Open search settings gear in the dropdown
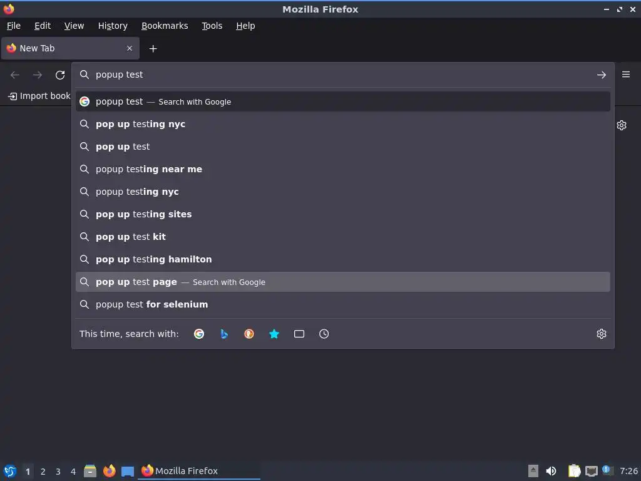Image resolution: width=641 pixels, height=481 pixels. (602, 334)
